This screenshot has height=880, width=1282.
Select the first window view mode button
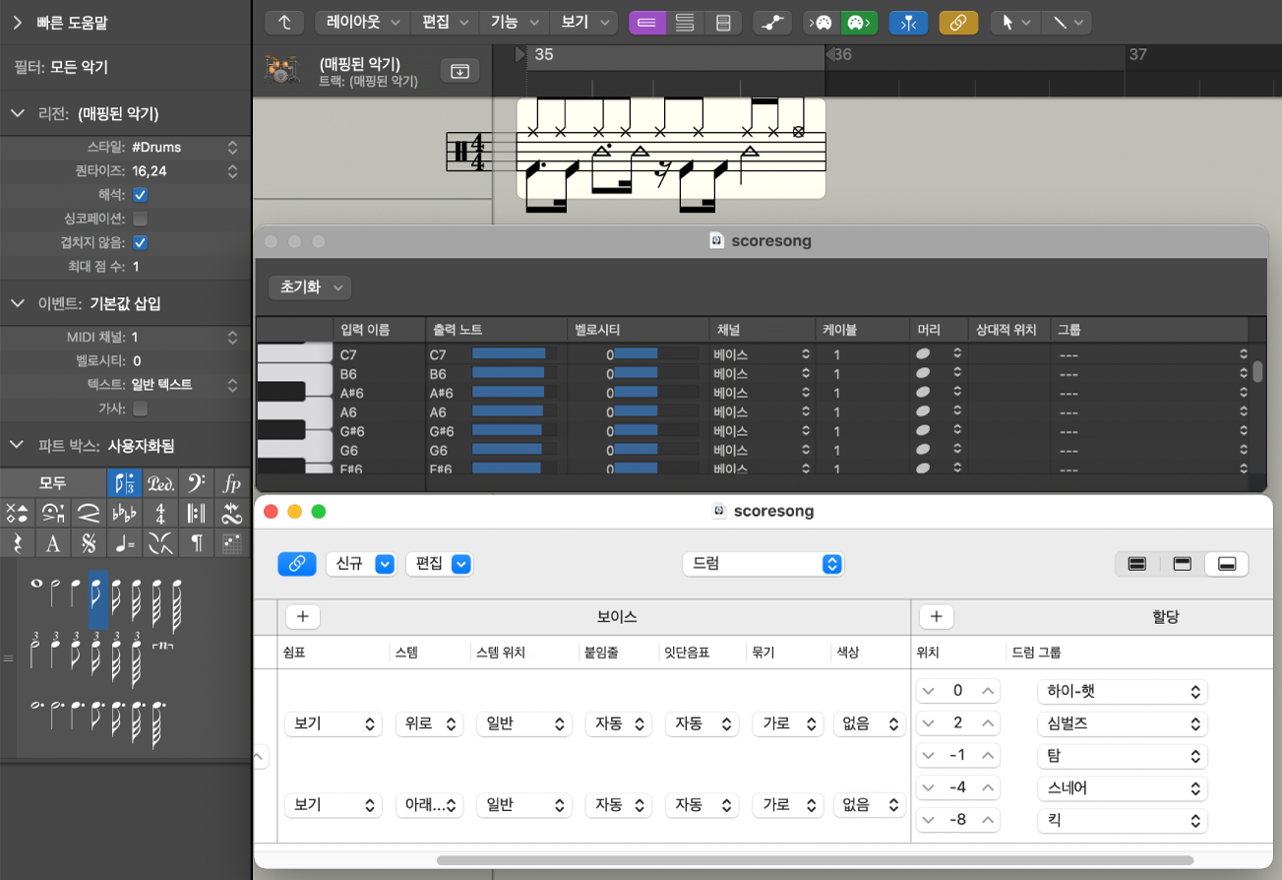[1137, 564]
